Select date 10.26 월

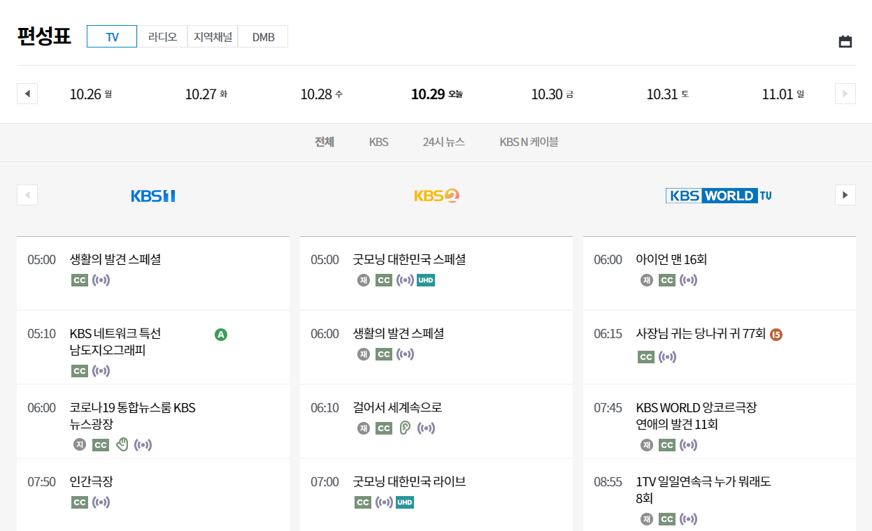tap(91, 94)
